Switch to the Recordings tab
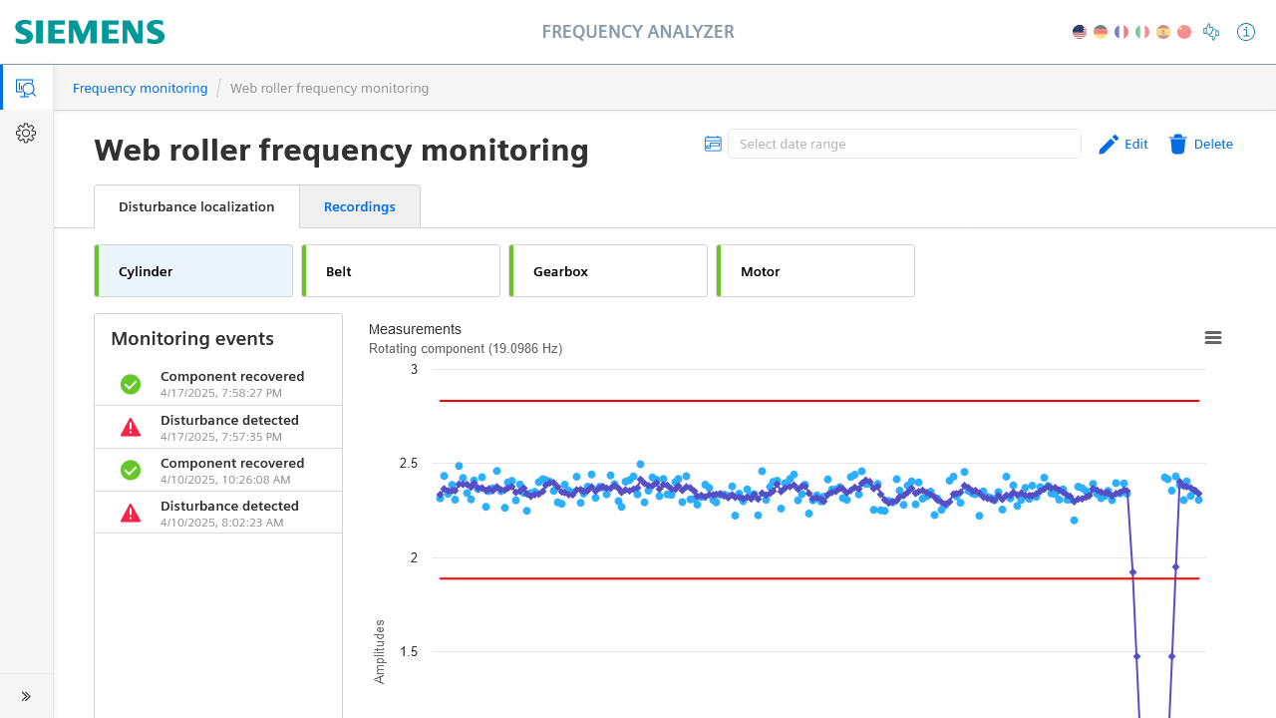This screenshot has width=1276, height=718. click(360, 206)
